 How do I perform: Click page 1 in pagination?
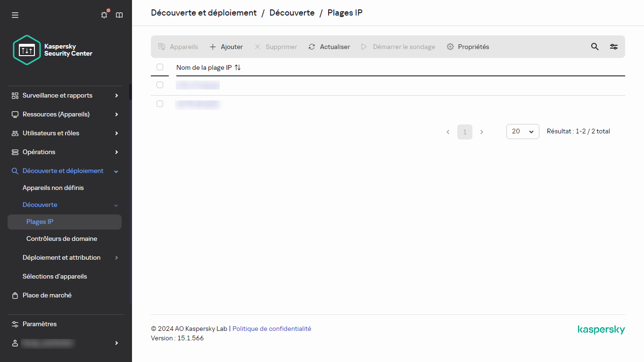pos(464,132)
